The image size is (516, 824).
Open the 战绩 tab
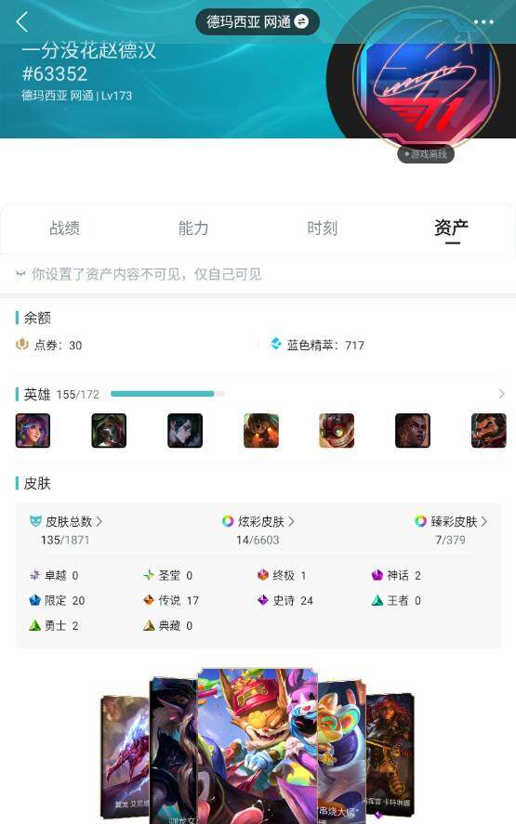point(65,229)
